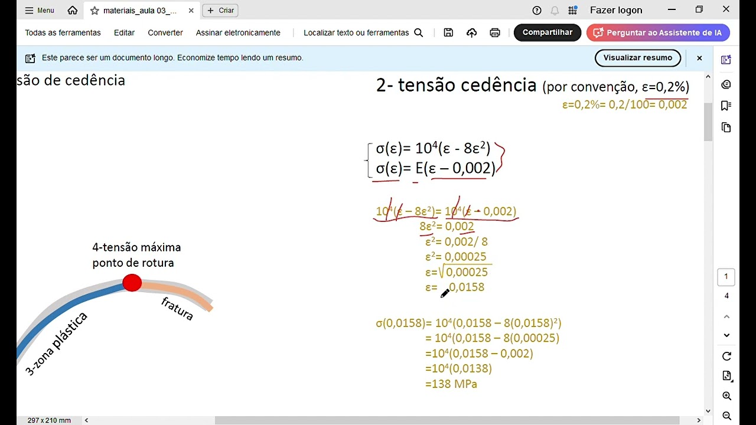The image size is (756, 425).
Task: Click the '=138 MPa' result text
Action: [x=451, y=384]
